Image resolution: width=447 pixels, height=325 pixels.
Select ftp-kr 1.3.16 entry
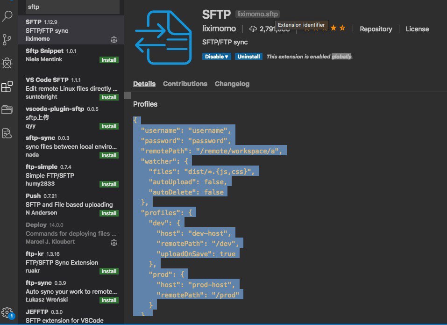point(71,262)
